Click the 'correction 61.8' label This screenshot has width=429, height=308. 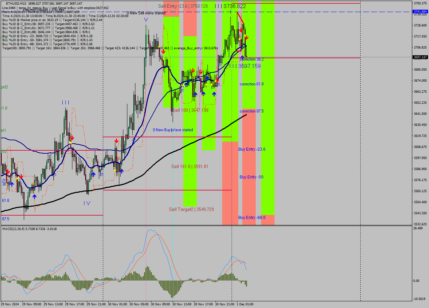pyautogui.click(x=252, y=84)
